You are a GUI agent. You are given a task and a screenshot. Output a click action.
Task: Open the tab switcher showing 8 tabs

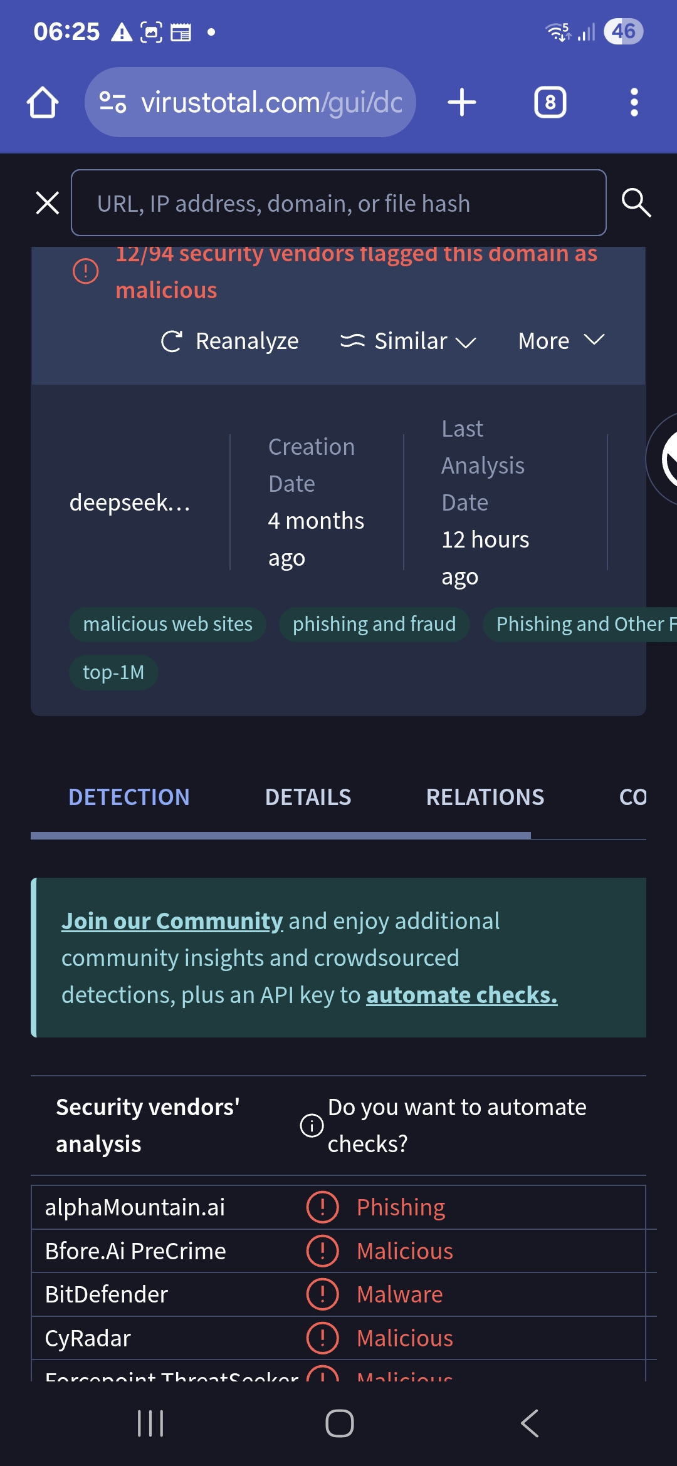(x=550, y=102)
